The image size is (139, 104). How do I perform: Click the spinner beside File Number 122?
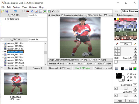tap(2, 68)
